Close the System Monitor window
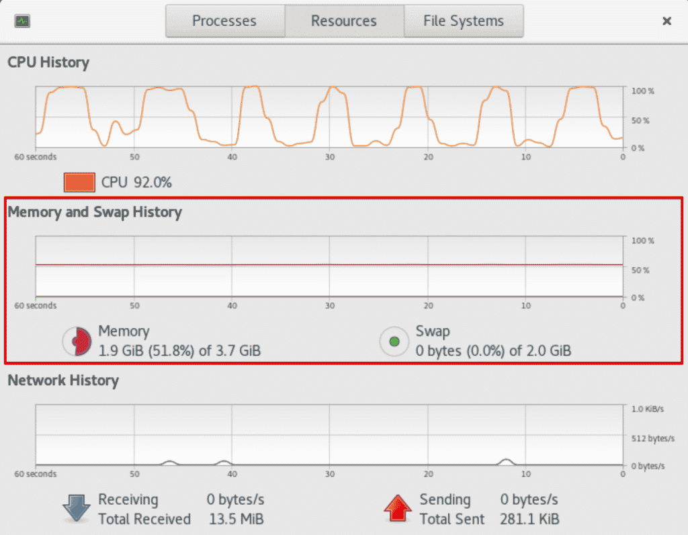688x535 pixels. click(x=666, y=21)
